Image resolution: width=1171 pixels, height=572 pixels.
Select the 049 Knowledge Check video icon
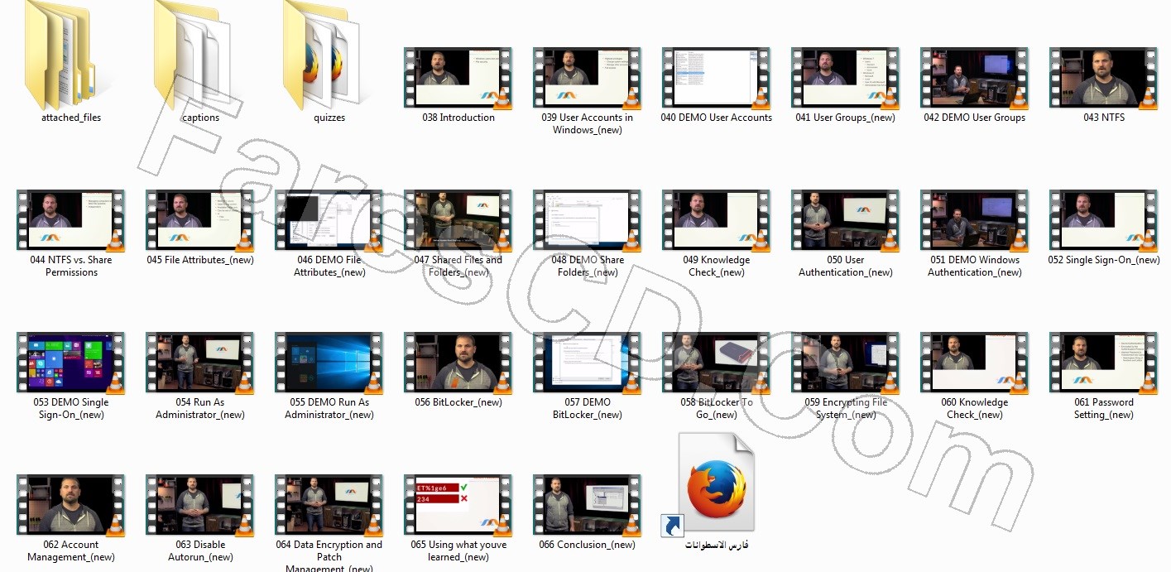(717, 220)
